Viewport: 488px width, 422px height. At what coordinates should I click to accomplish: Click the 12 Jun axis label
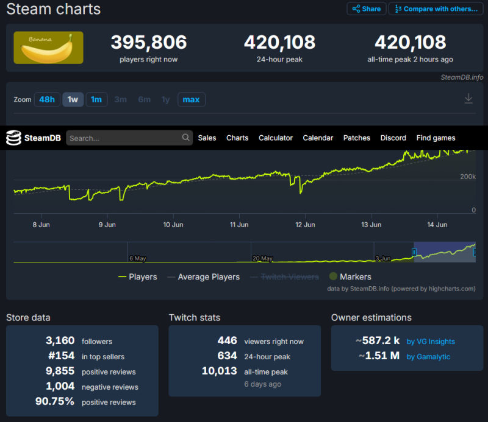(x=305, y=225)
